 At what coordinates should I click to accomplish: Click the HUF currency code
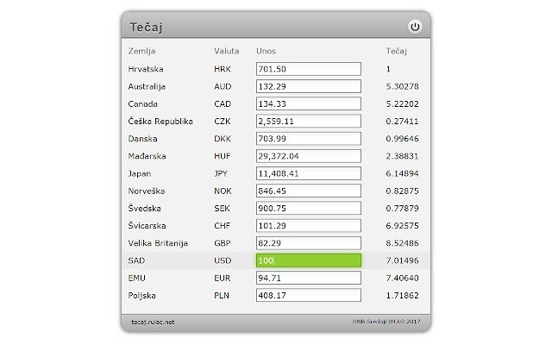tap(223, 156)
